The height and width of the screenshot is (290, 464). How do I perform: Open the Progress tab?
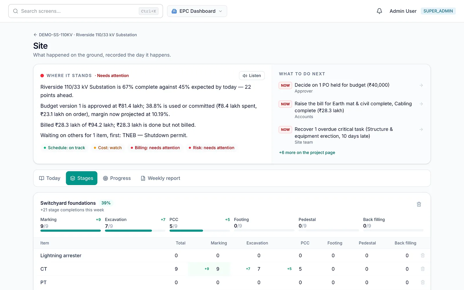coord(117,178)
